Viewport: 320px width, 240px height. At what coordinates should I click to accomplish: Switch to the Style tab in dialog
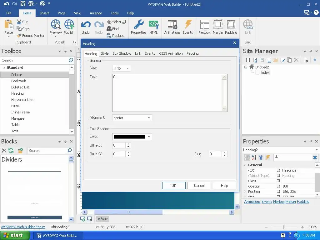pyautogui.click(x=105, y=53)
